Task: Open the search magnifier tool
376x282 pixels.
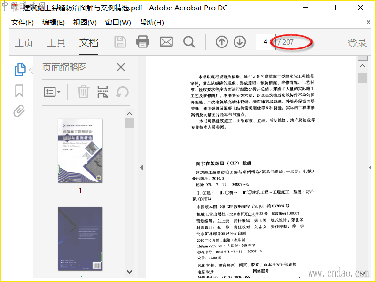Action: [x=189, y=42]
